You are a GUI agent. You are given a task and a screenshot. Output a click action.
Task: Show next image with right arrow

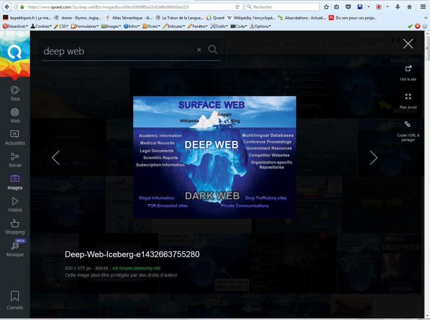(373, 157)
